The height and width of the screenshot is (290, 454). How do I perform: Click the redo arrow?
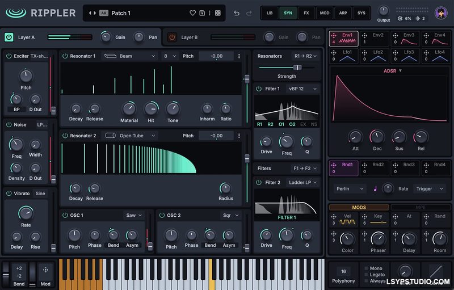click(x=249, y=13)
